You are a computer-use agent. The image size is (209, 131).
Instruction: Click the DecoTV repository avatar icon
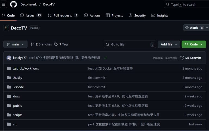click(6, 28)
